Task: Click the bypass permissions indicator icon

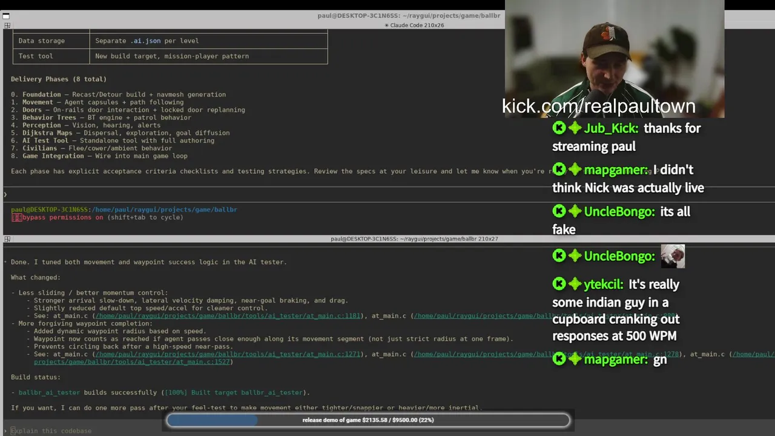Action: [16, 217]
